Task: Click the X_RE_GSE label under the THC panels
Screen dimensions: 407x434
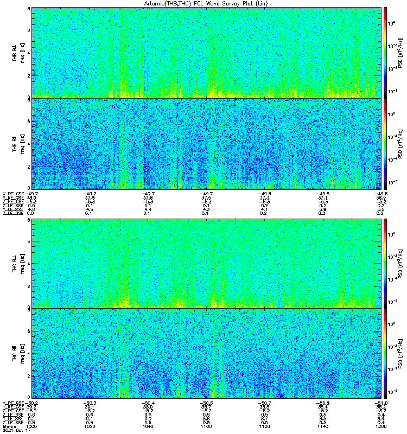Action: point(13,403)
